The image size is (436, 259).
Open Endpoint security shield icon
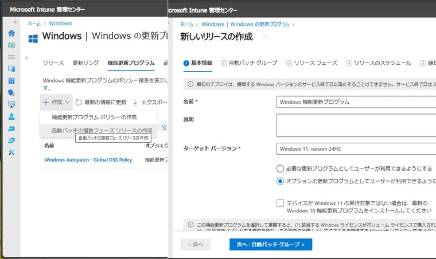click(11, 92)
